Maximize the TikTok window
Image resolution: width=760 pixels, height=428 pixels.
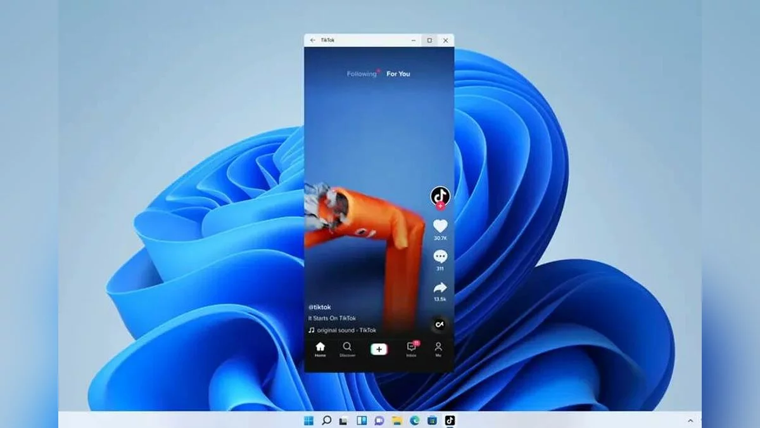pyautogui.click(x=429, y=41)
